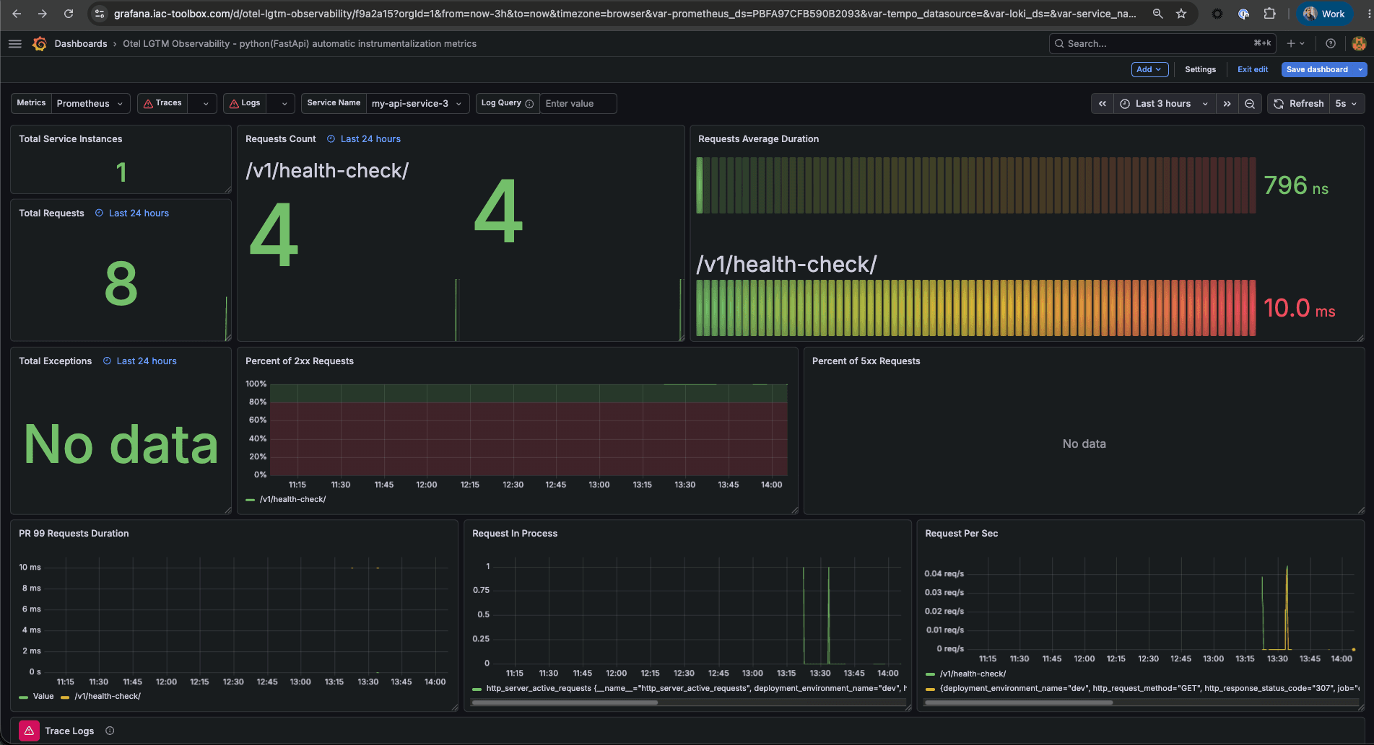Open dashboard Settings
This screenshot has height=745, width=1374.
1200,70
